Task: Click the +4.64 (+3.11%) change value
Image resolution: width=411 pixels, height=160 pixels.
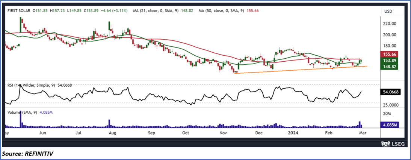Action: (x=114, y=11)
